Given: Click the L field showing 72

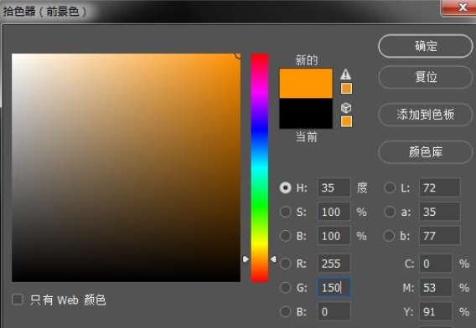Looking at the screenshot, I should coord(440,187).
